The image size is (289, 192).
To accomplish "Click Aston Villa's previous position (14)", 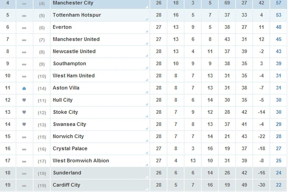I will (42, 88).
